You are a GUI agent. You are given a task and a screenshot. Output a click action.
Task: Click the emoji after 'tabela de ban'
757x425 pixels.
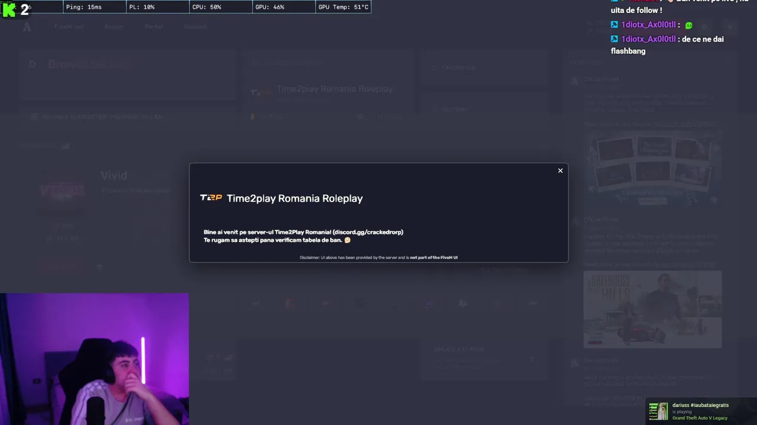(x=347, y=240)
